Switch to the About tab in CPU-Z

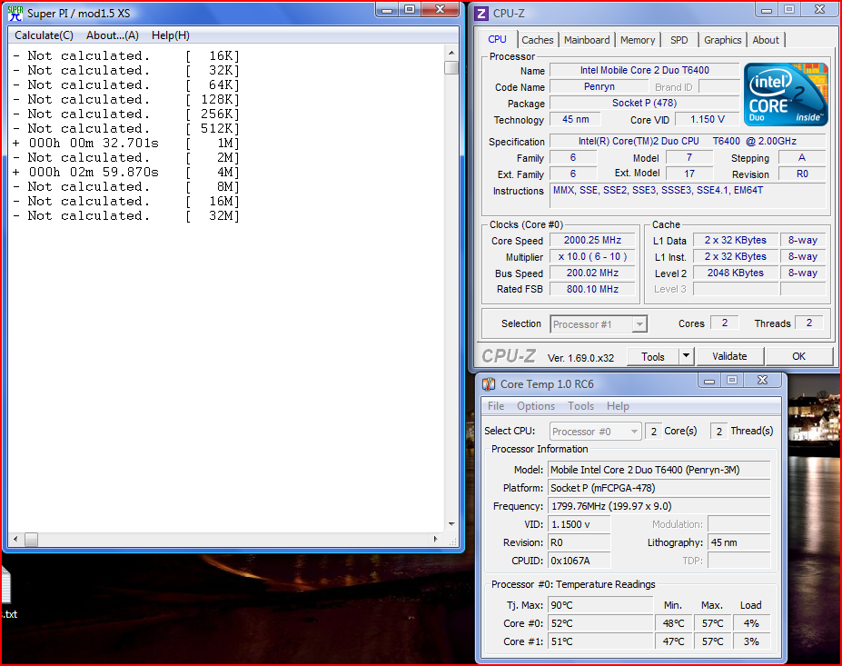tap(766, 40)
